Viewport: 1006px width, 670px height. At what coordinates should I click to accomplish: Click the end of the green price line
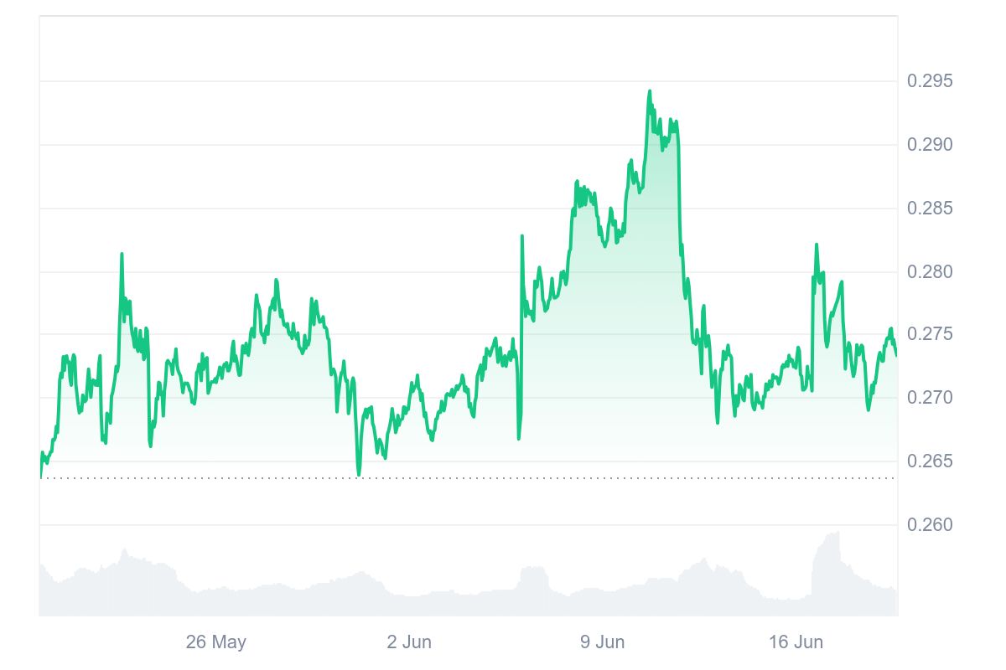895,355
